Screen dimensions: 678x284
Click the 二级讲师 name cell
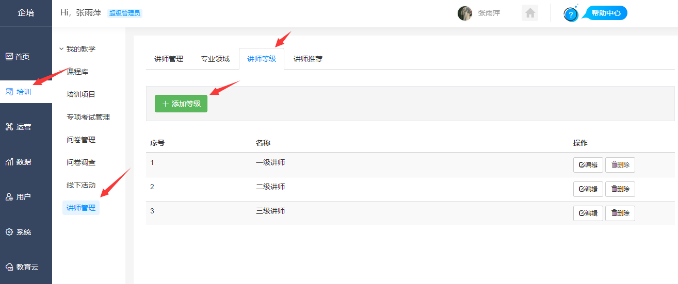point(270,187)
